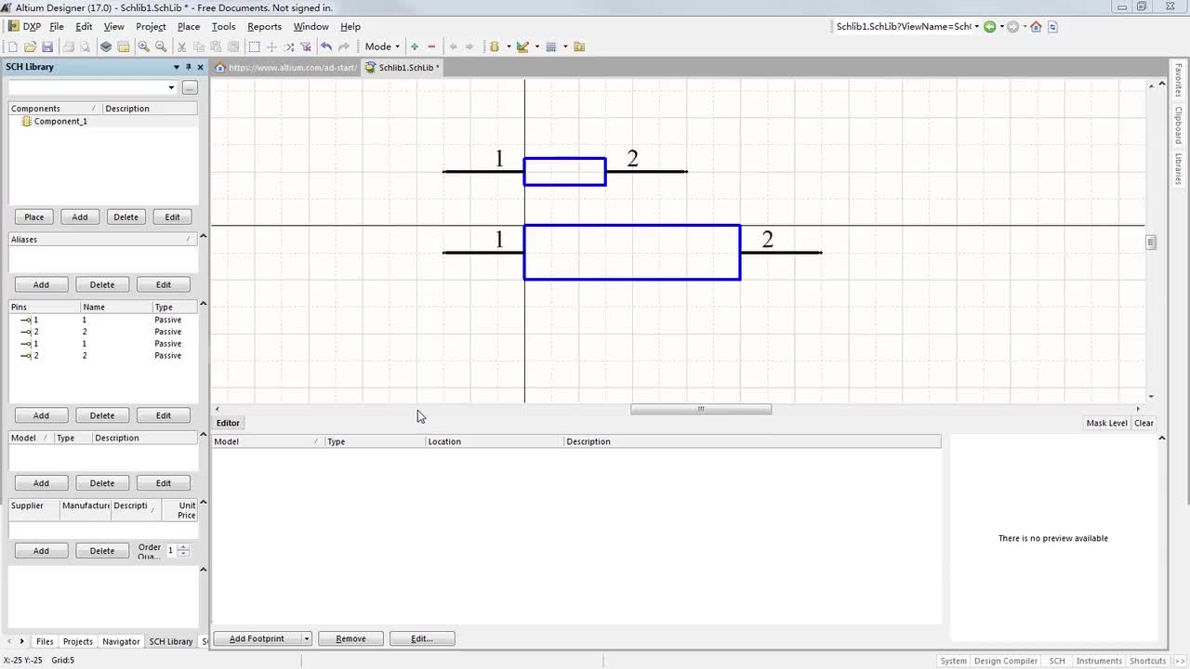Activate the Move Selection cross icon

(271, 46)
